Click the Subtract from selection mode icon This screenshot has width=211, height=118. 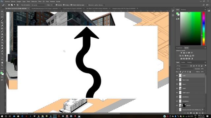tap(15, 5)
